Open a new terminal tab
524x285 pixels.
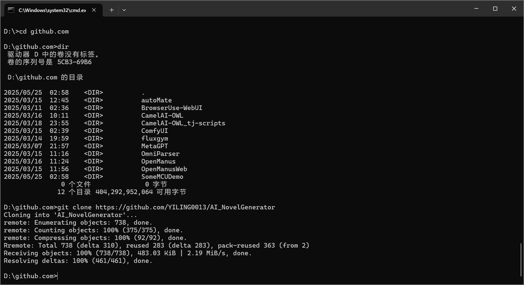(x=112, y=10)
